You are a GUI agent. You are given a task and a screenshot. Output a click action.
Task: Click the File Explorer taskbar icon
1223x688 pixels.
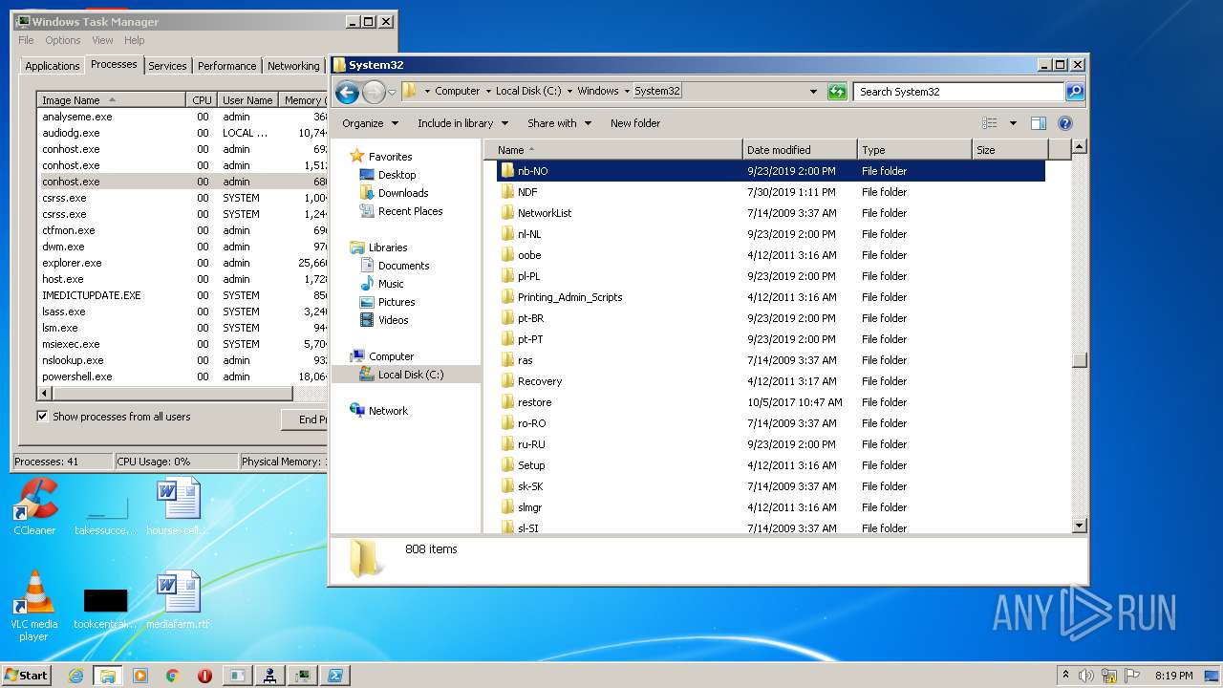pyautogui.click(x=108, y=676)
